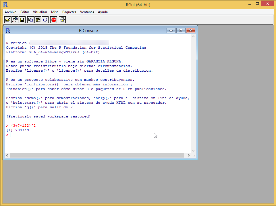
Task: Open the Ayuda menu
Action: tap(103, 12)
